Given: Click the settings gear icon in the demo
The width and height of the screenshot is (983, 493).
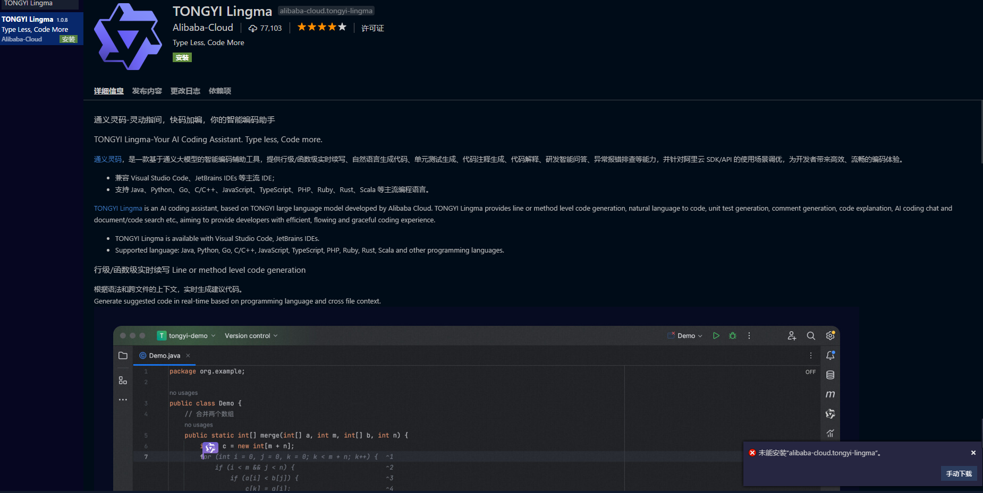Looking at the screenshot, I should [830, 335].
